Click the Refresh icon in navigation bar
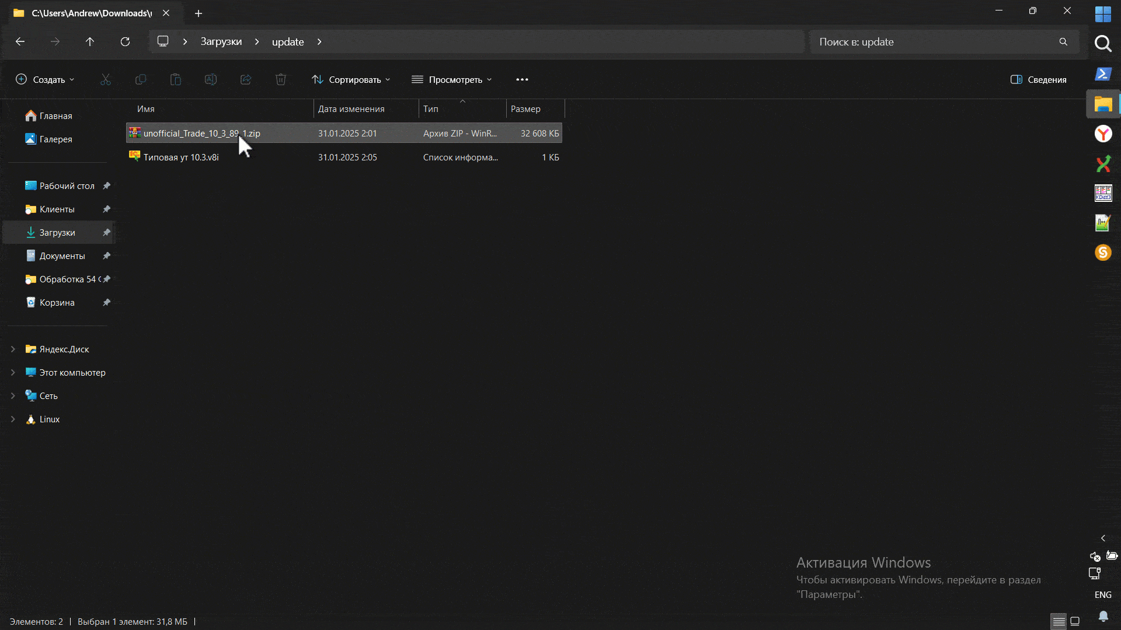 click(125, 42)
